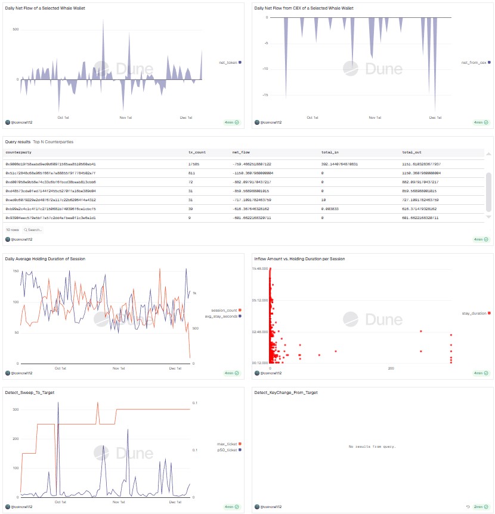
Task: Open @coincraft12 link in Daily Average Holding Duration panel
Action: pos(22,373)
